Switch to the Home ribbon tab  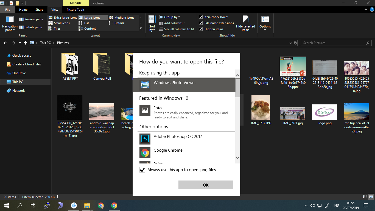pyautogui.click(x=23, y=10)
